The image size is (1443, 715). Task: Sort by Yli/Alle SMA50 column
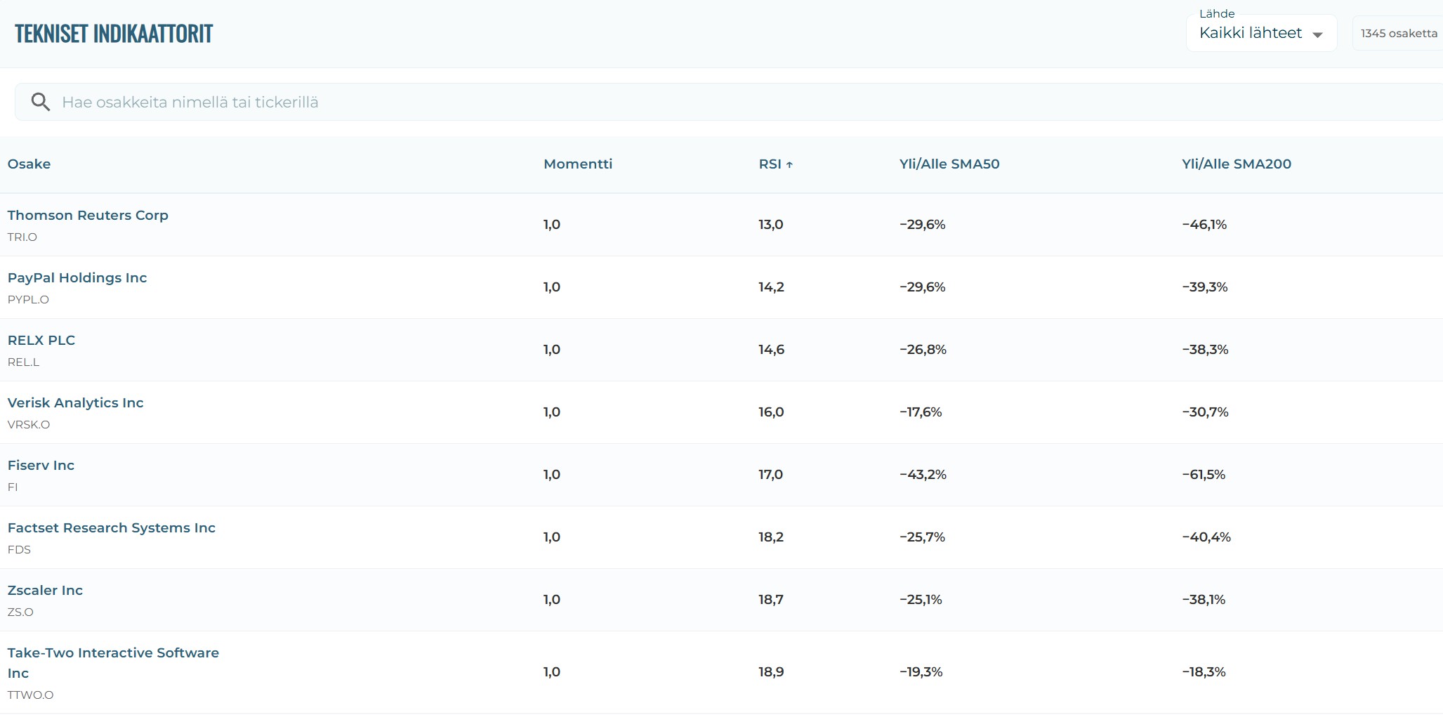click(949, 164)
